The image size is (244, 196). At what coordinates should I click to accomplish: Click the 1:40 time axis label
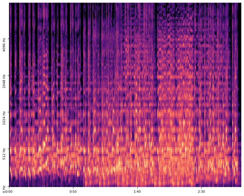137,192
